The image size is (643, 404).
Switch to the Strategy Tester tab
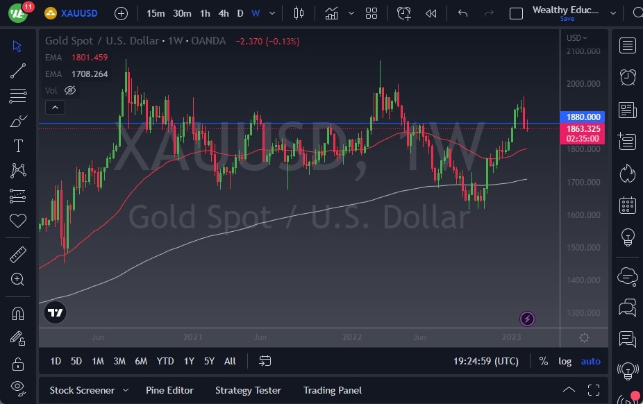[x=248, y=390]
